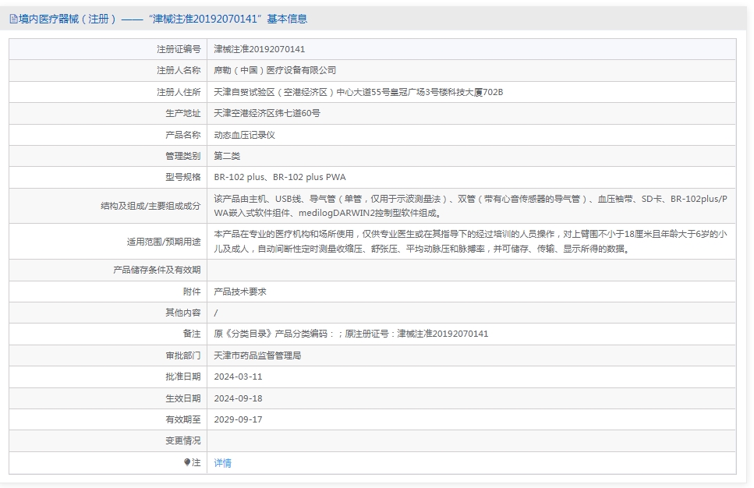Click the attachment value 产品技术要求

point(240,292)
